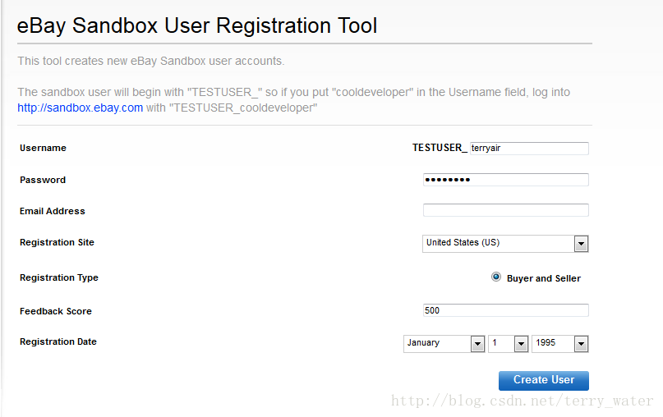The width and height of the screenshot is (663, 417).
Task: Click the Registration Type label
Action: (x=59, y=277)
